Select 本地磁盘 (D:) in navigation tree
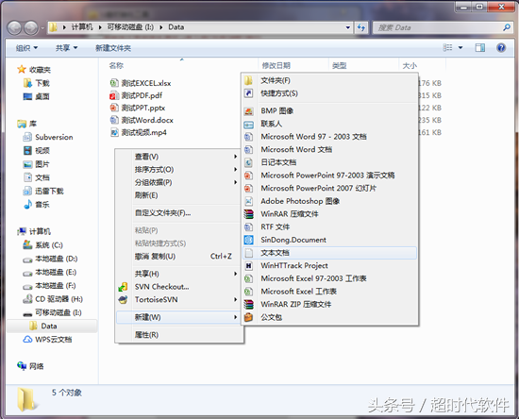Image resolution: width=519 pixels, height=419 pixels. [57, 259]
